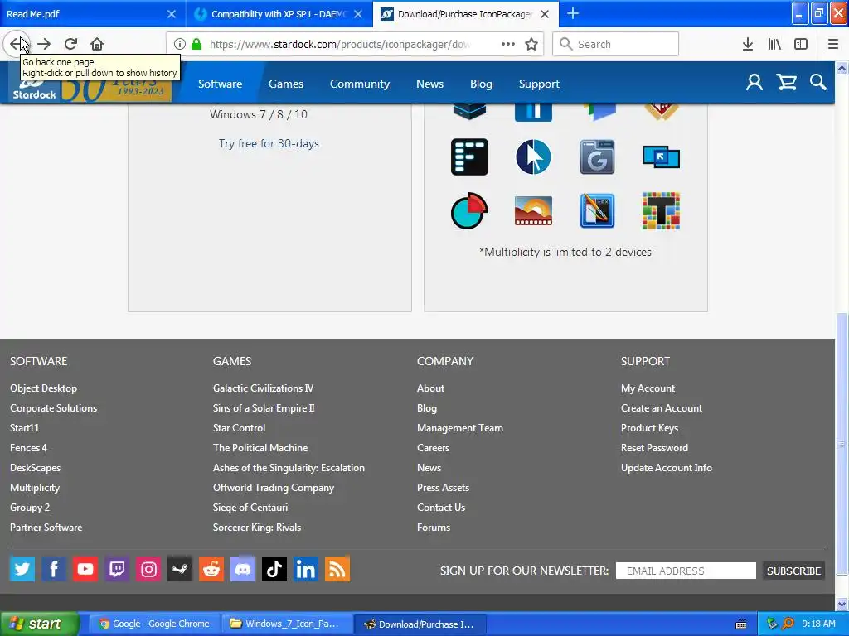Close the Download/Purchase IconPackager tab

(545, 14)
